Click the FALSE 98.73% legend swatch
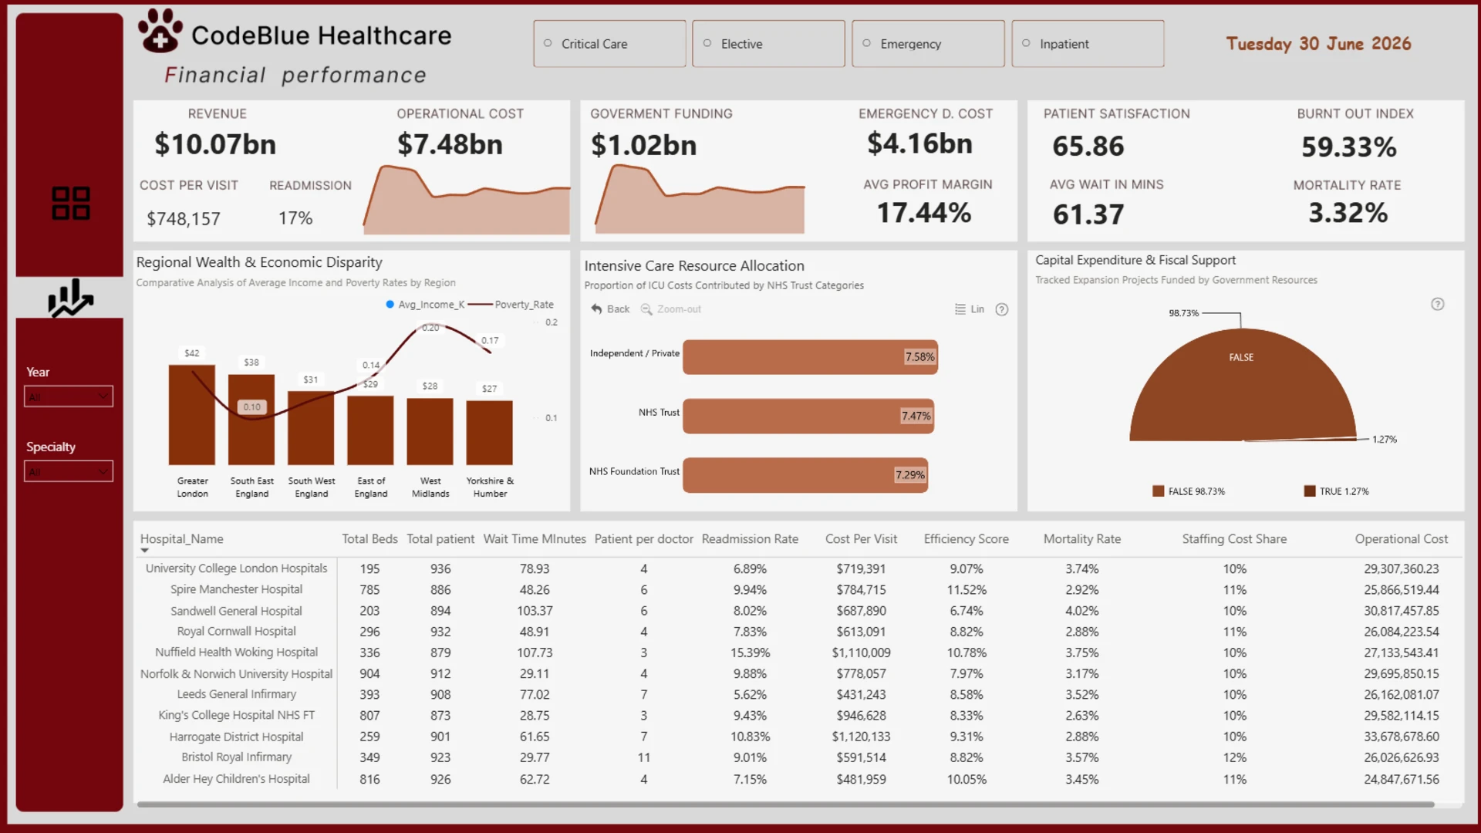The image size is (1481, 833). pyautogui.click(x=1158, y=491)
